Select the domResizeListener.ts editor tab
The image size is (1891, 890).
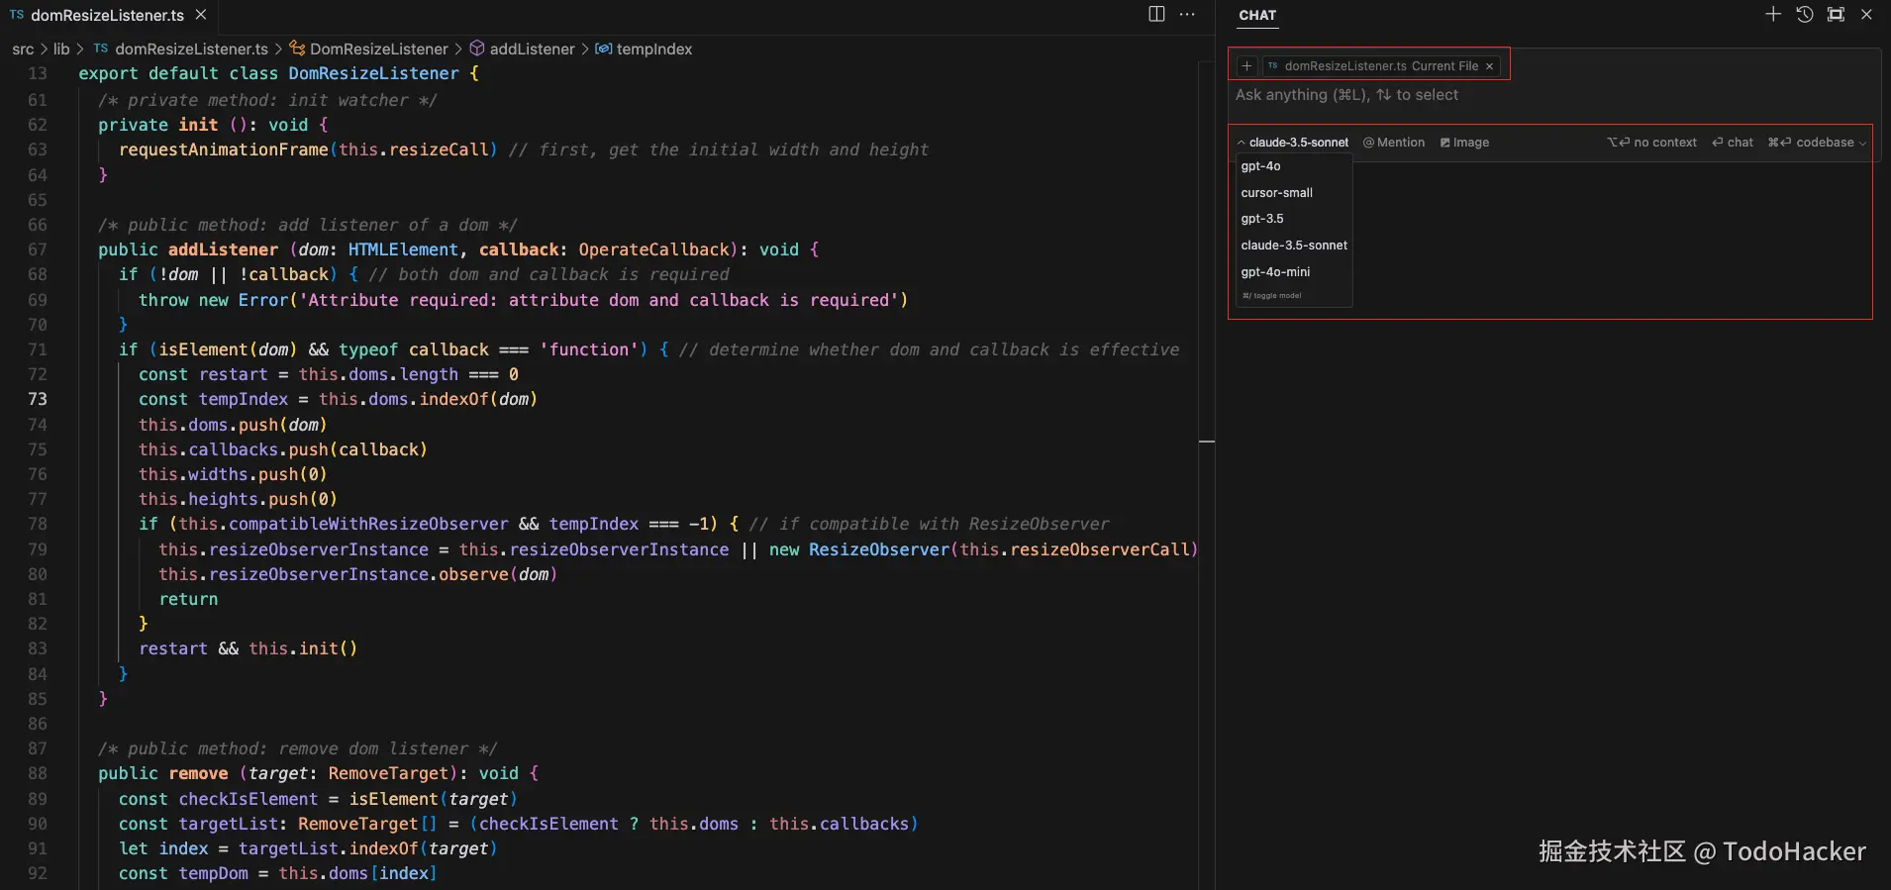[x=107, y=16]
